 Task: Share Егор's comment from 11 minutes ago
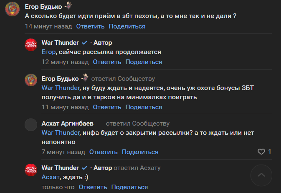(144, 107)
